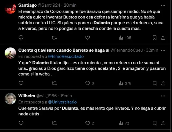The height and width of the screenshot is (132, 172).
Task: View analytics showing 105 views
Action: (125, 38)
